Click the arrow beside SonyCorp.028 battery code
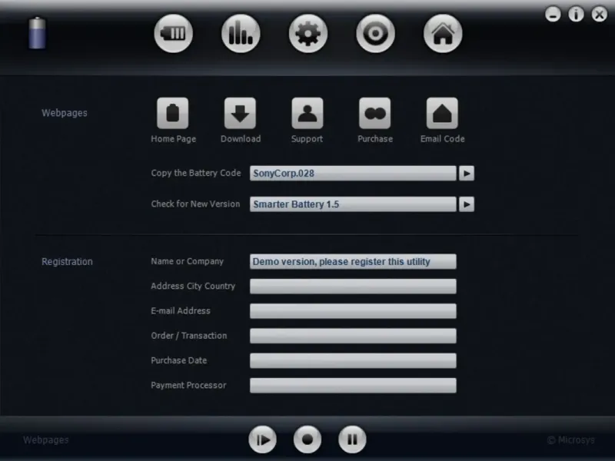Viewport: 615px width, 461px height. pos(467,174)
